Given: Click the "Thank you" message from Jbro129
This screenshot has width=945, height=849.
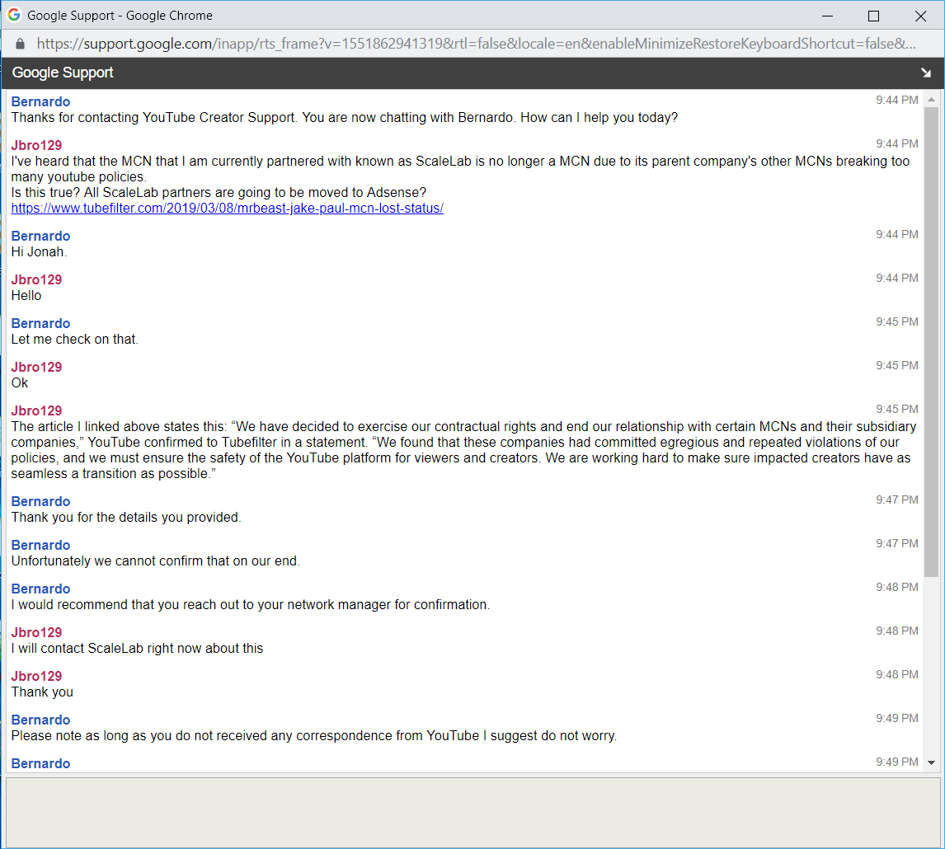Looking at the screenshot, I should (x=41, y=692).
